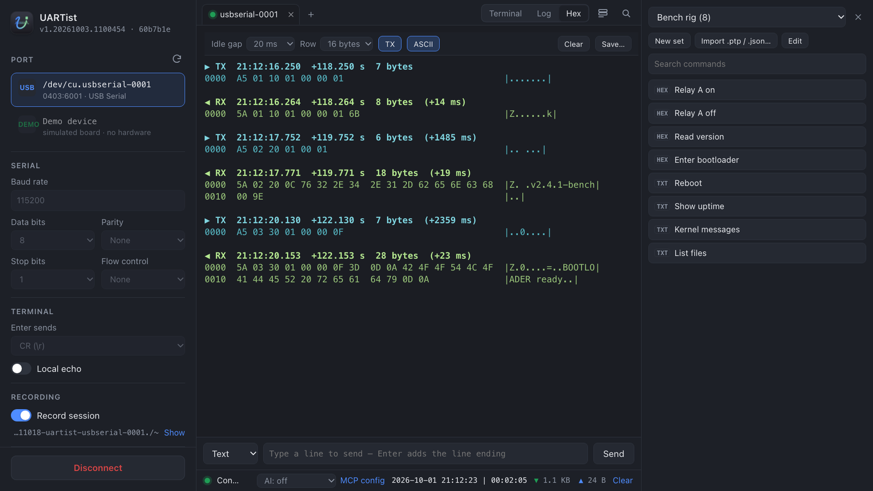The height and width of the screenshot is (491, 873).
Task: Switch to the Log view tab
Action: (x=544, y=14)
